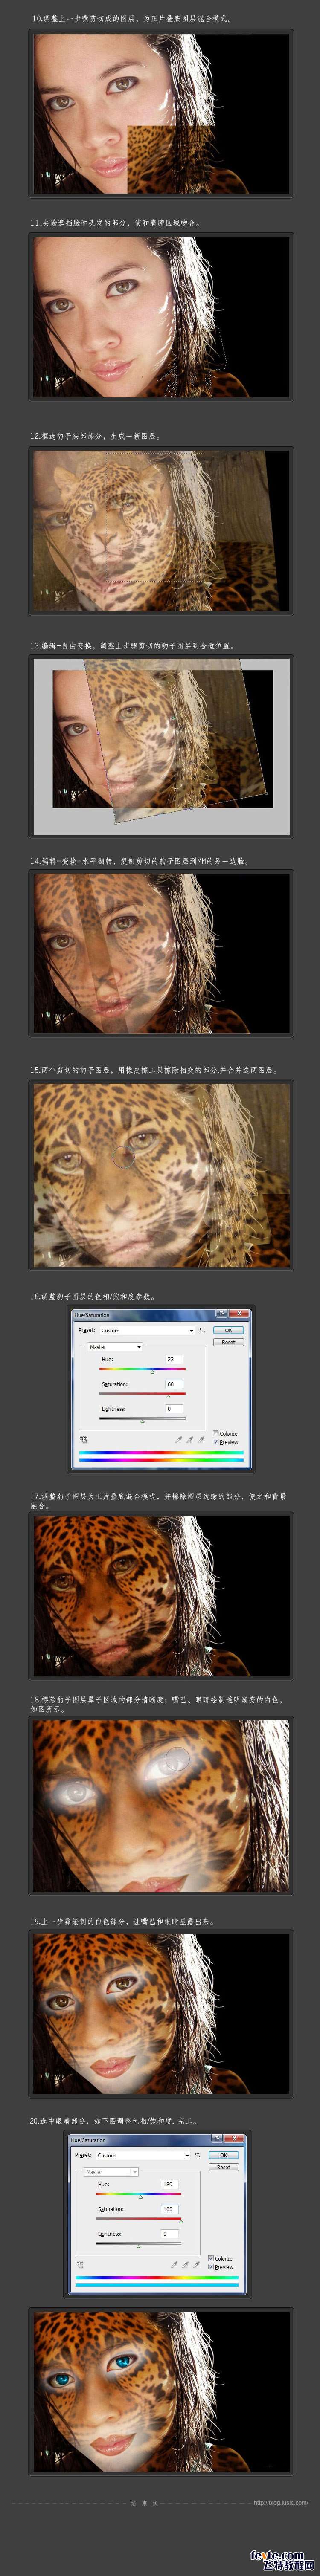
Task: Select plain eyedropper in step 20 dialog
Action: pos(174,2265)
